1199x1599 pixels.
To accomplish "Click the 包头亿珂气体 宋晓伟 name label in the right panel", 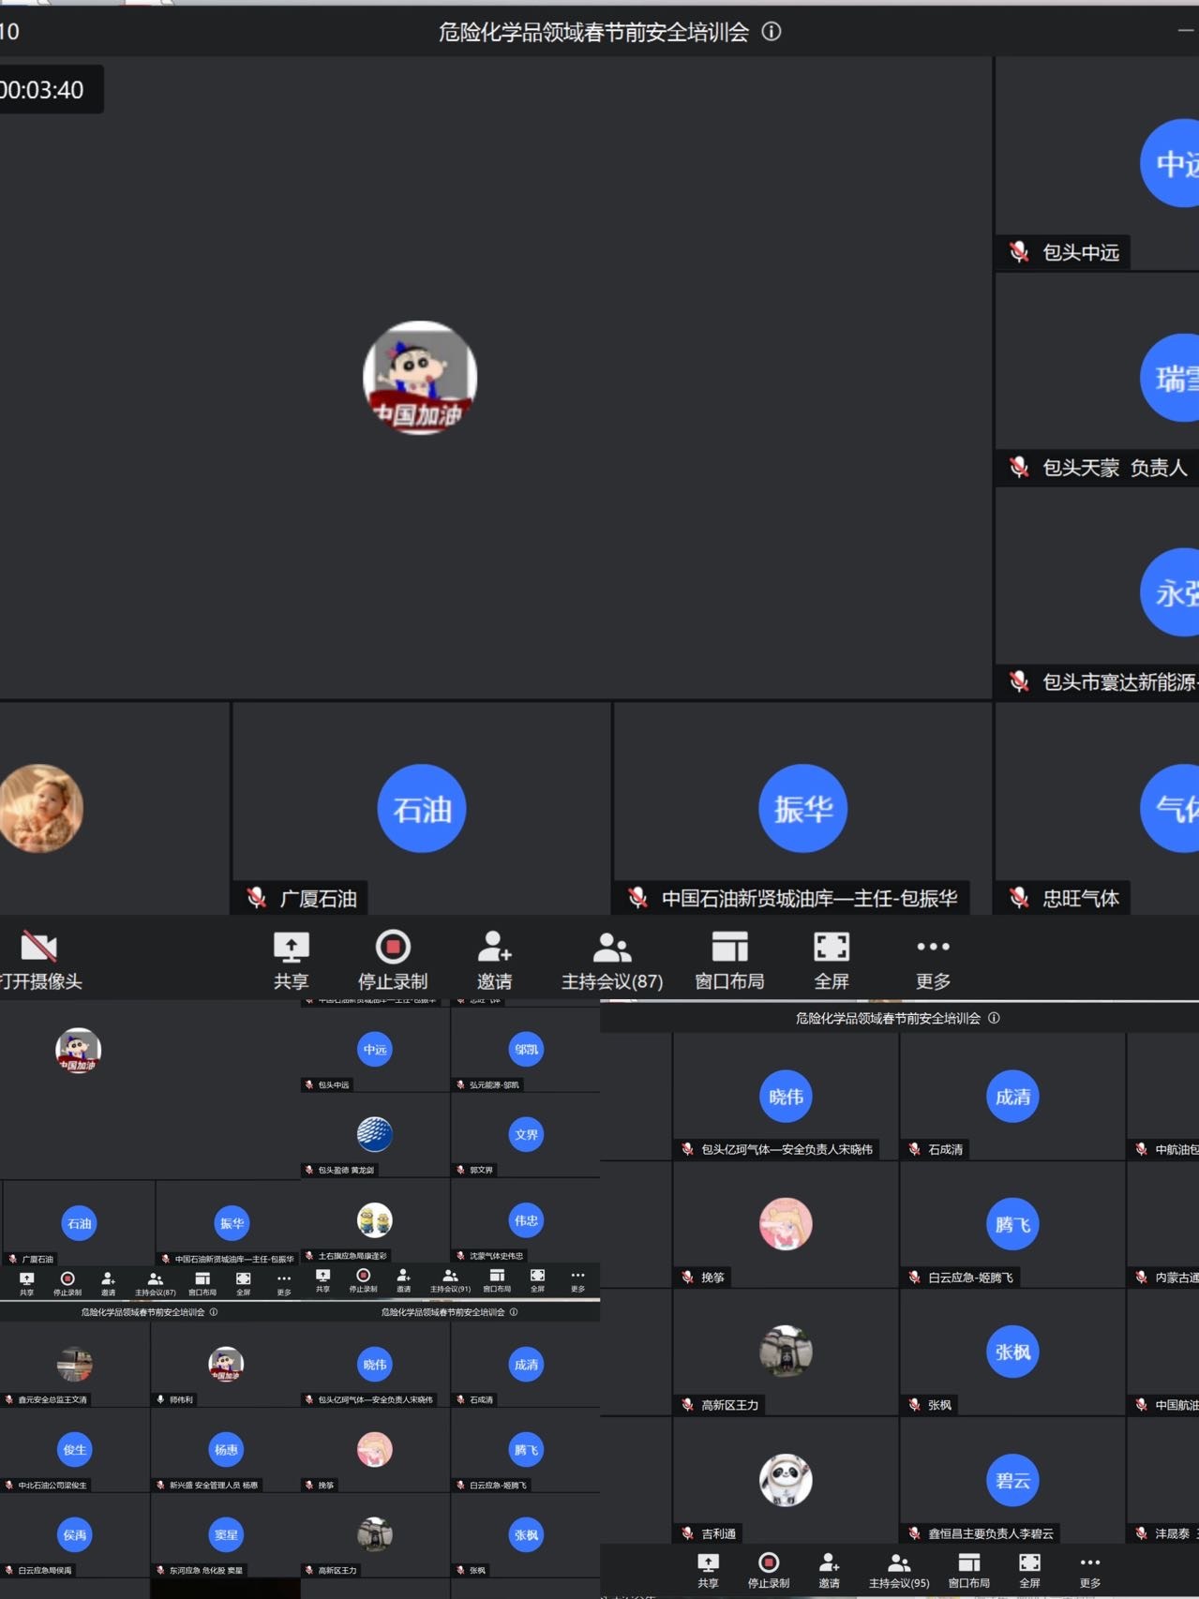I will (x=787, y=1149).
